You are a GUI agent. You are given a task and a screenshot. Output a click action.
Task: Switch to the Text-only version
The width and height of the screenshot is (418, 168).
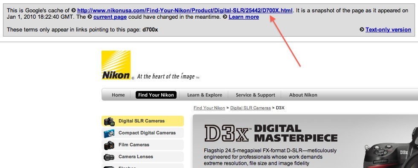(388, 29)
